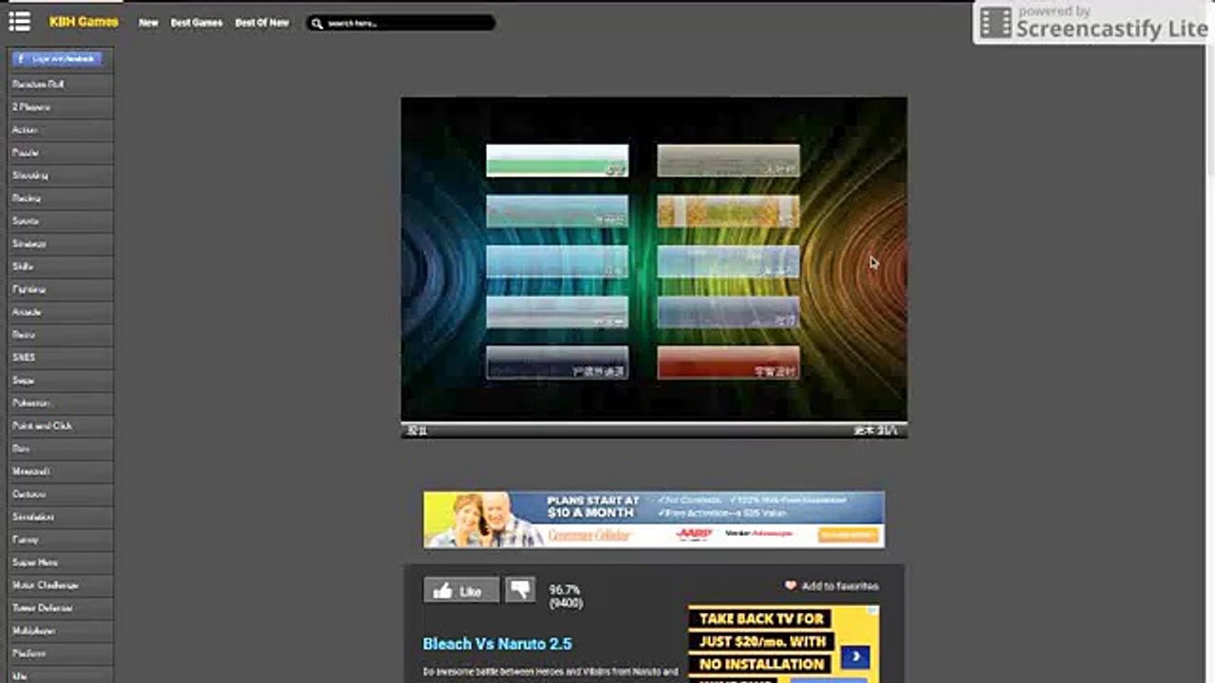Go to the Multiplayer category

(x=60, y=631)
